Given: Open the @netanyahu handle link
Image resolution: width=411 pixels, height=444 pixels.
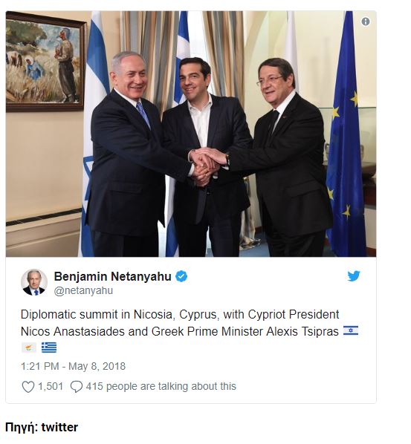Looking at the screenshot, I should coord(83,291).
